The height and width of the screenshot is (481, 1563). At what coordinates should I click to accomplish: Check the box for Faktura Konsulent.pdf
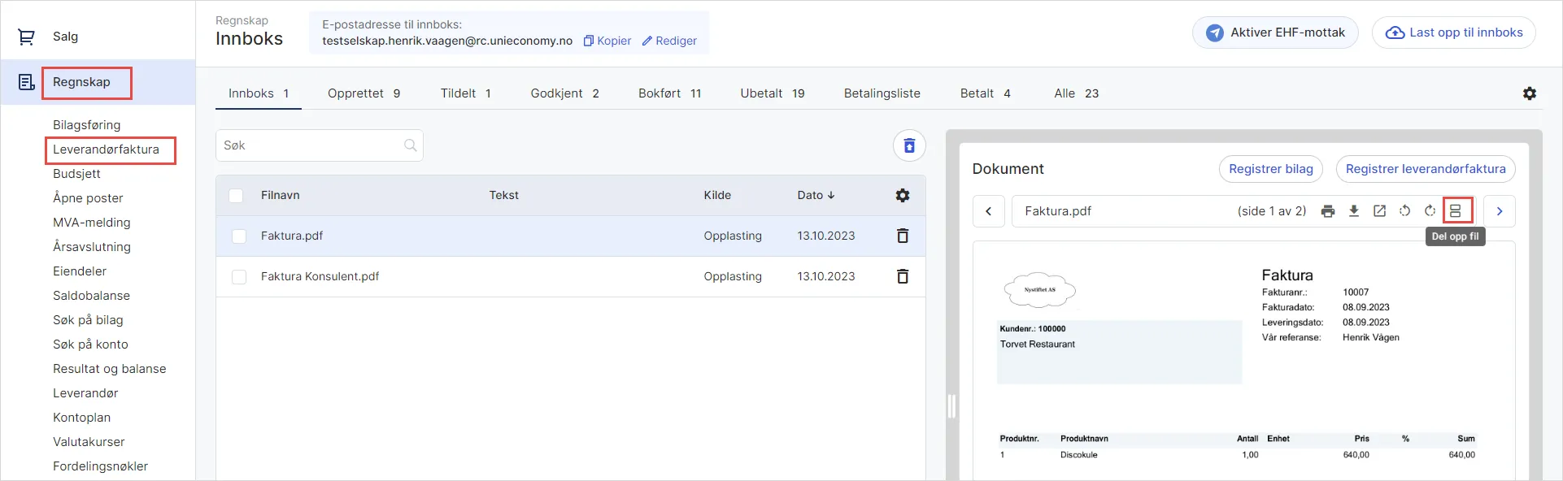pos(239,277)
